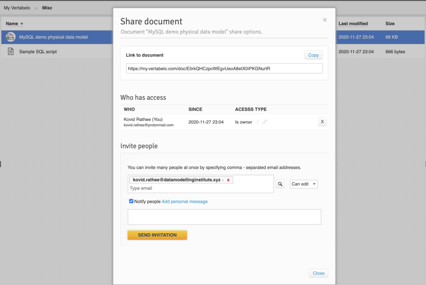The height and width of the screenshot is (285, 426).
Task: Click the Close button in dialog
Action: (x=319, y=273)
